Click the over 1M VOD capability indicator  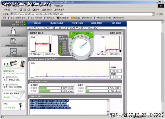[x=64, y=53]
